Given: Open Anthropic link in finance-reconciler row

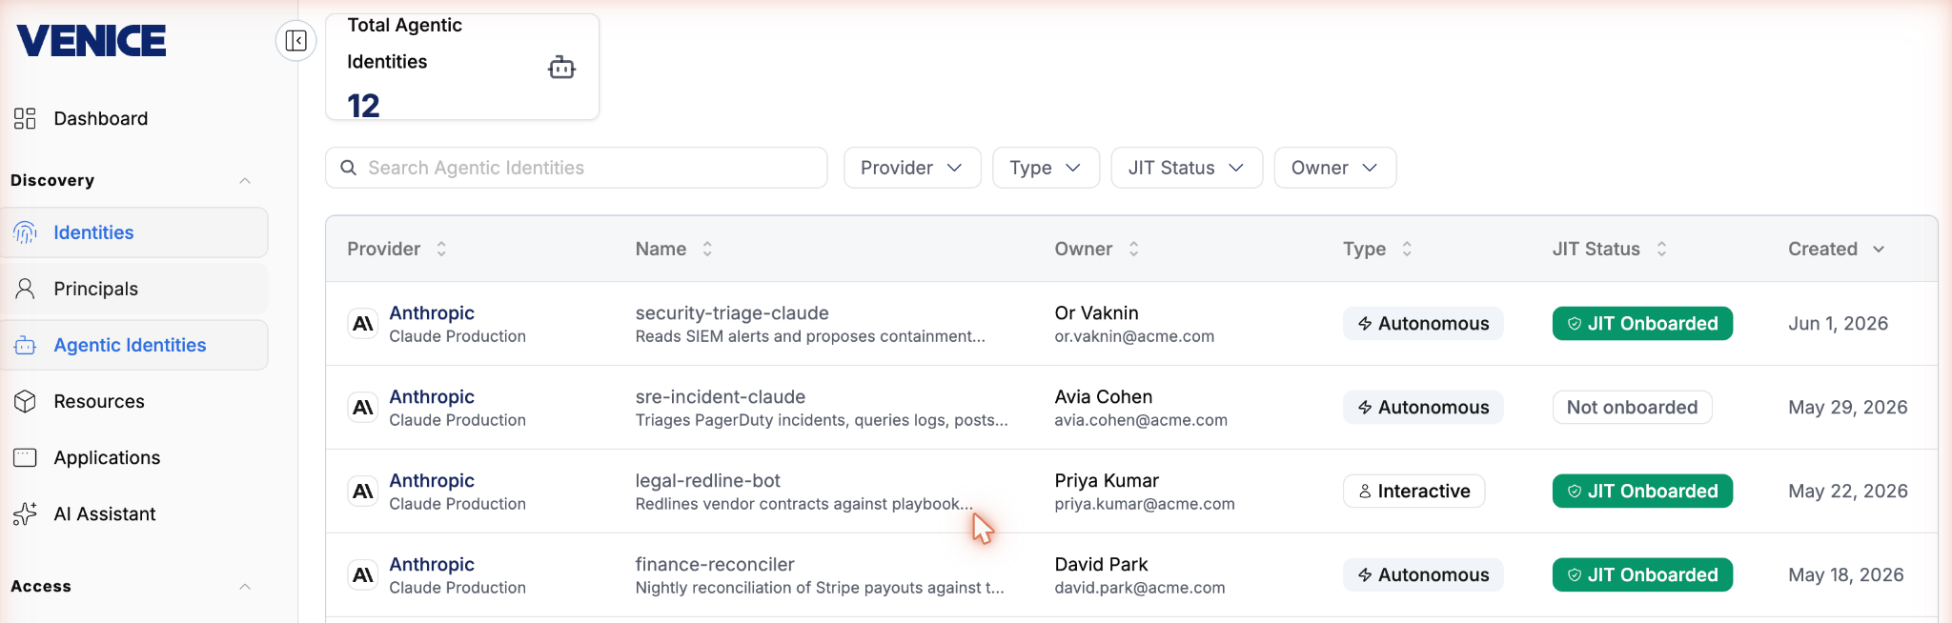Looking at the screenshot, I should point(432,564).
